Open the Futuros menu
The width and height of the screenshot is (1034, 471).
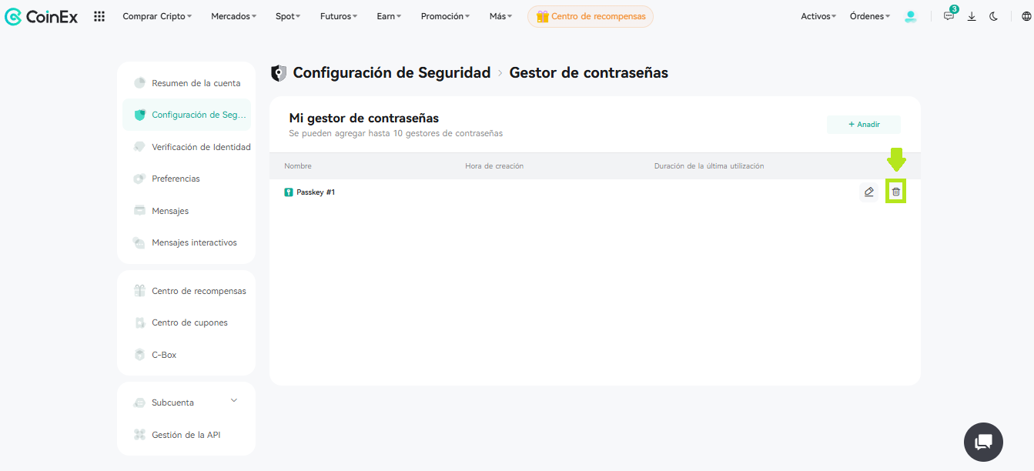point(339,16)
